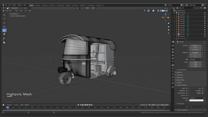The image size is (208, 117).
Task: Open the Options button in header
Action: point(167,8)
